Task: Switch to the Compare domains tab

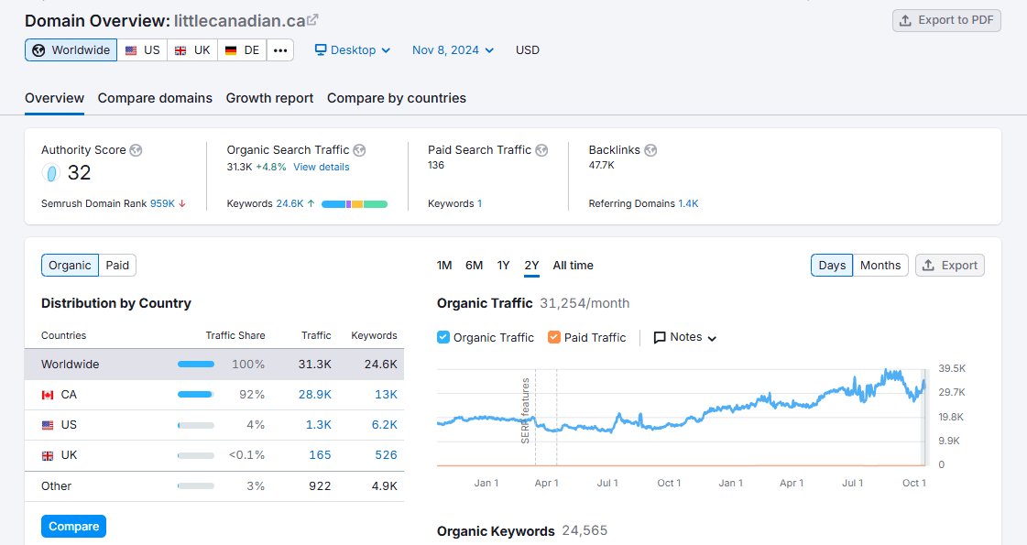Action: pos(154,98)
